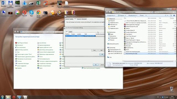Open Adobe Premiere Pro CS6 shortcut in Explorer
Screen dimensions: 177x99
coord(131,27)
